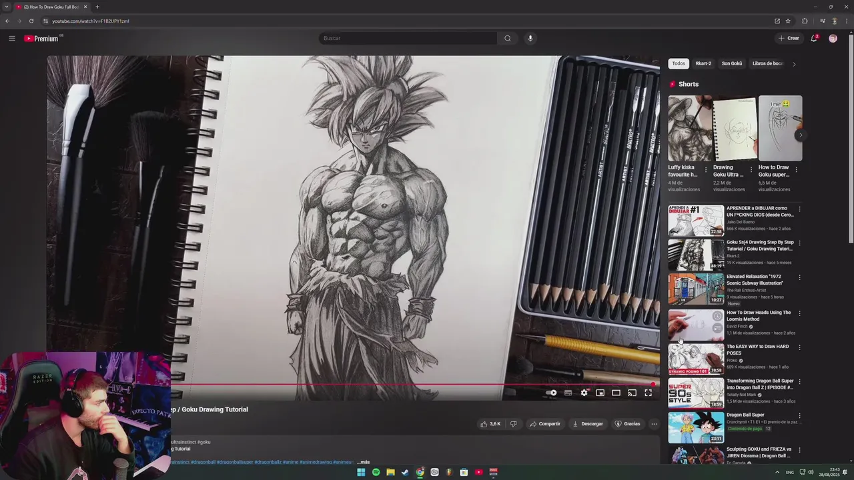Open Chrome three-dot menu
Screen dimensions: 854x480
tap(845, 21)
